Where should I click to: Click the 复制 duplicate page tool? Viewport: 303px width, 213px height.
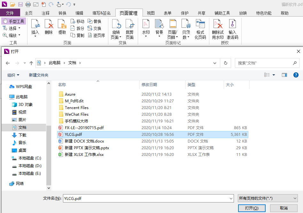77,35
